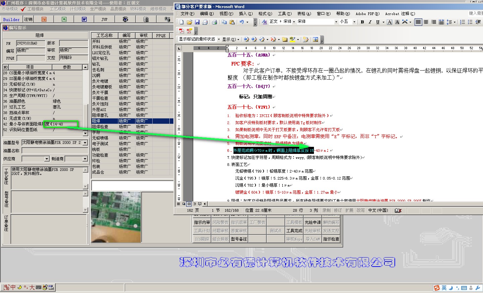This screenshot has height=293, width=483.
Task: Select 38 挡油点菲林 parameter row
Action: tap(43, 113)
